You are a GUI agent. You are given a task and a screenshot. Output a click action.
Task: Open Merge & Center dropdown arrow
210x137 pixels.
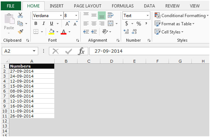click(x=117, y=24)
